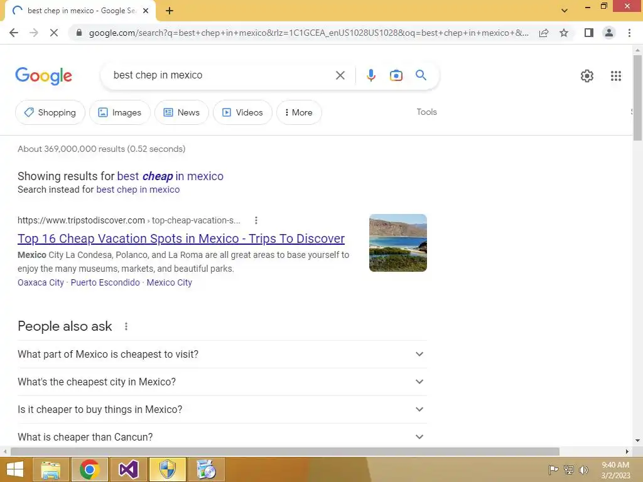Search instead for 'best chep in mexico'
Screen dimensions: 643x482
138,190
